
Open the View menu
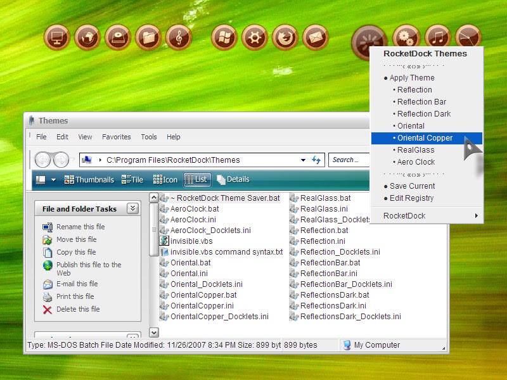click(85, 137)
